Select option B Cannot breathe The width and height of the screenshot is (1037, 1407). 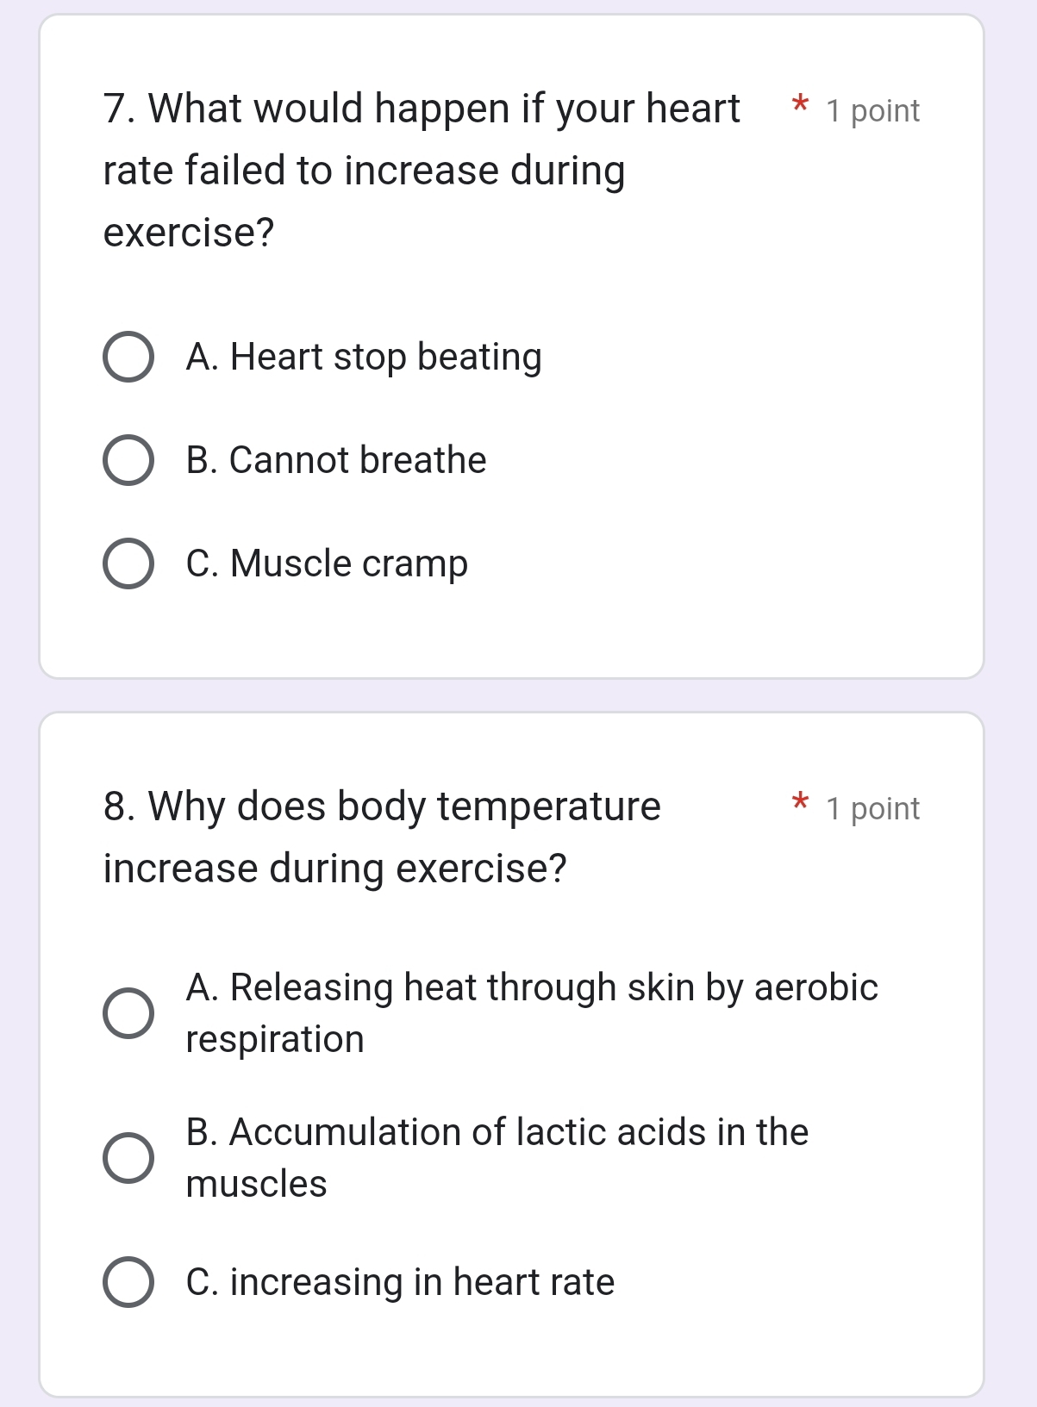click(x=128, y=460)
